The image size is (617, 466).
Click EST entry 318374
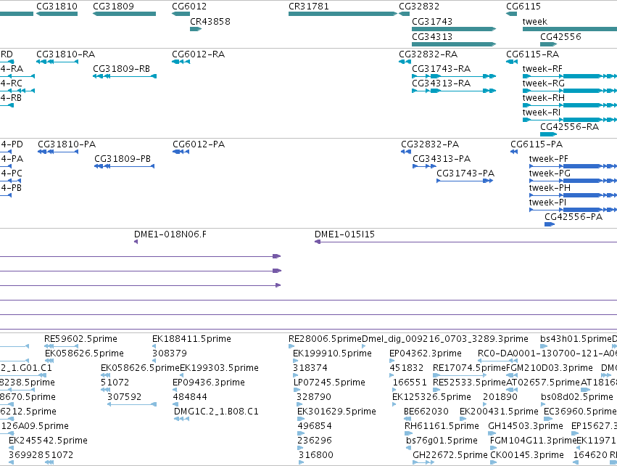[x=310, y=368]
